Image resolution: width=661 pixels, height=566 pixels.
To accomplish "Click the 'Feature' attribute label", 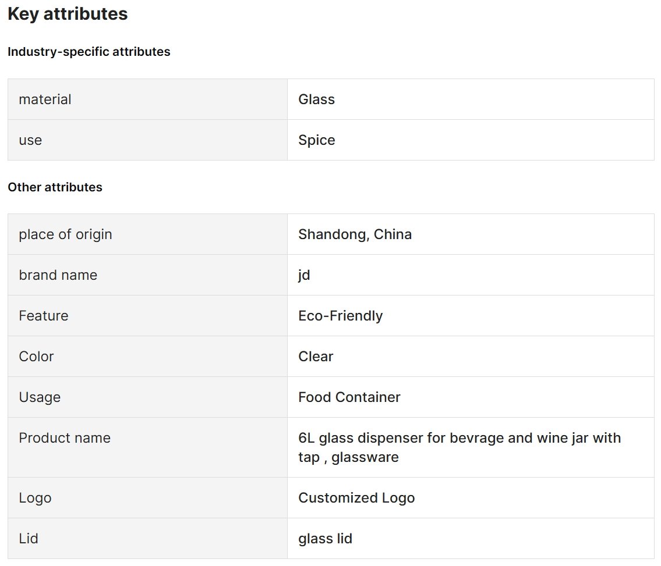I will pyautogui.click(x=44, y=316).
